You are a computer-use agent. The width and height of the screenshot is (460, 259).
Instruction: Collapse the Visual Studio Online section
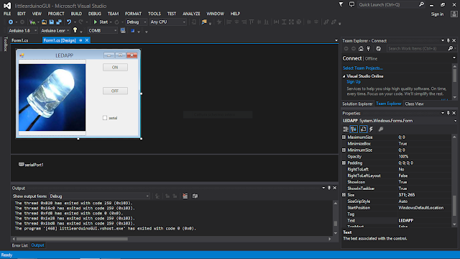pyautogui.click(x=344, y=76)
